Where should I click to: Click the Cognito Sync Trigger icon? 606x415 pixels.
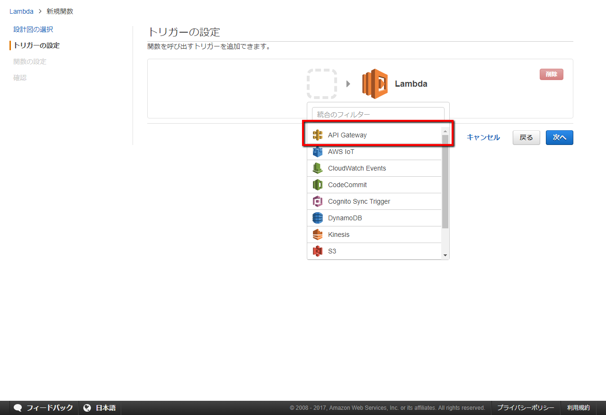point(318,201)
